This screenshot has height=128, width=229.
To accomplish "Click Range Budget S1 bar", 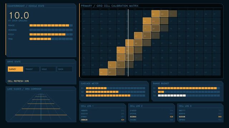I will point(189,88).
